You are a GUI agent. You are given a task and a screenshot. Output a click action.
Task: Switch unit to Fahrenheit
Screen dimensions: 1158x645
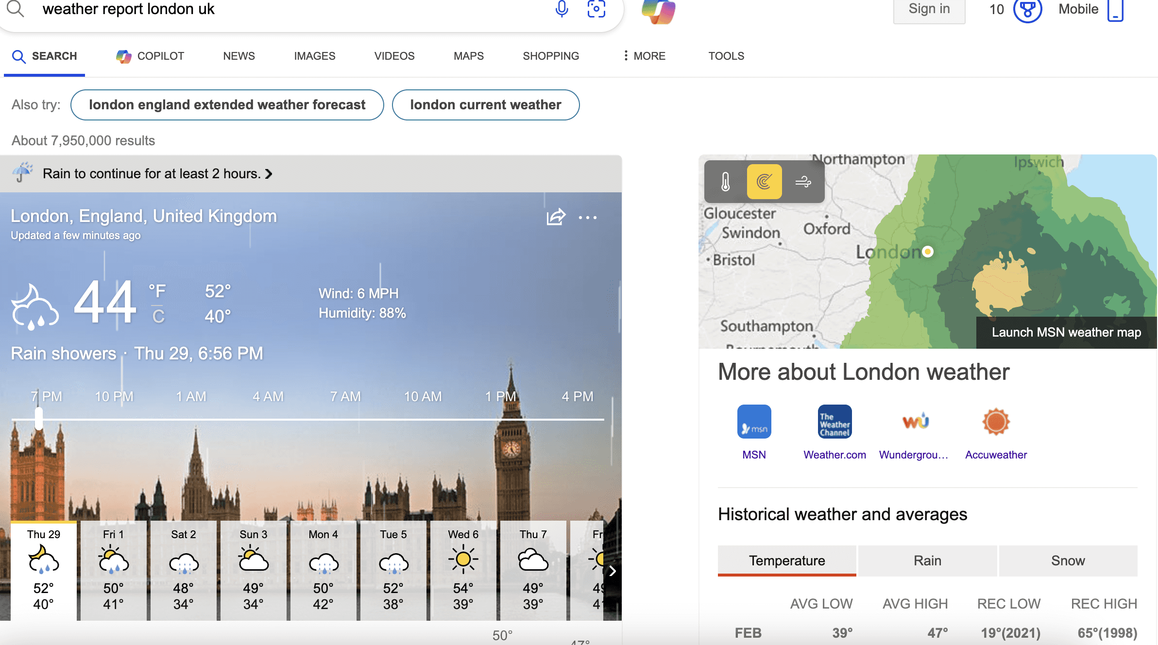[157, 291]
